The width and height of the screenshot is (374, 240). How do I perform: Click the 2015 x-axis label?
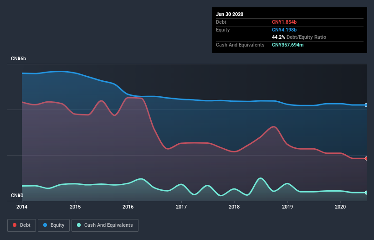point(75,207)
